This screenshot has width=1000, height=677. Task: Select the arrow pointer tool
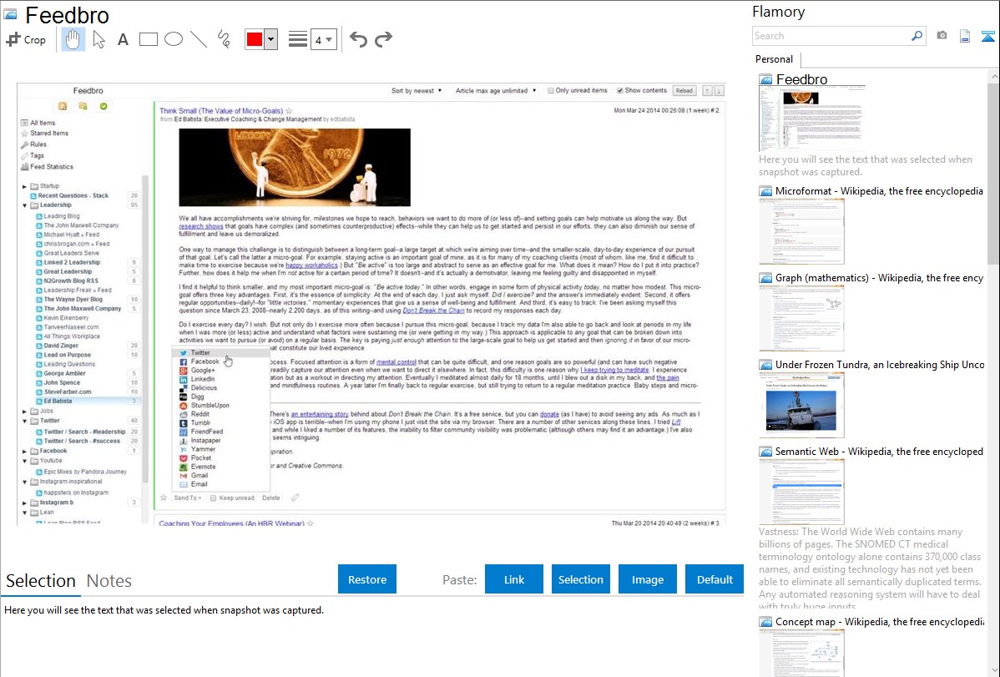[x=98, y=39]
